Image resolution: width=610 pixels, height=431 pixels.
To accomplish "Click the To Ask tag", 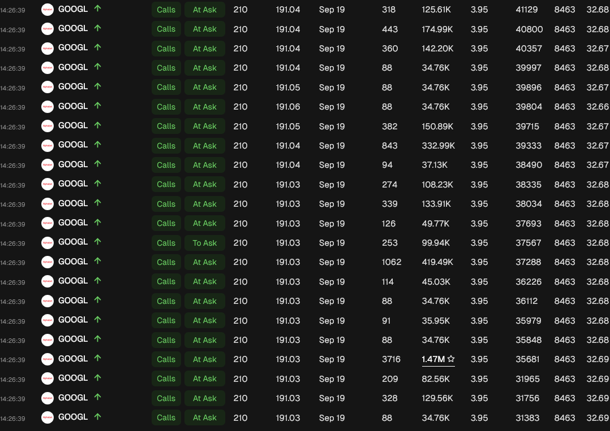I will (205, 243).
